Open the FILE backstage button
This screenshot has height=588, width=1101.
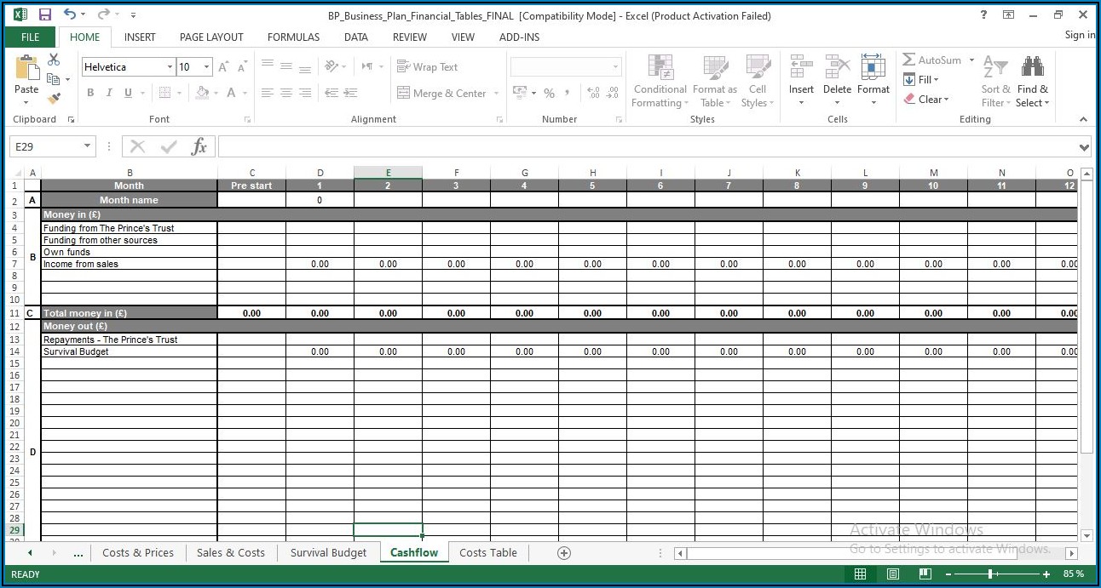click(30, 37)
